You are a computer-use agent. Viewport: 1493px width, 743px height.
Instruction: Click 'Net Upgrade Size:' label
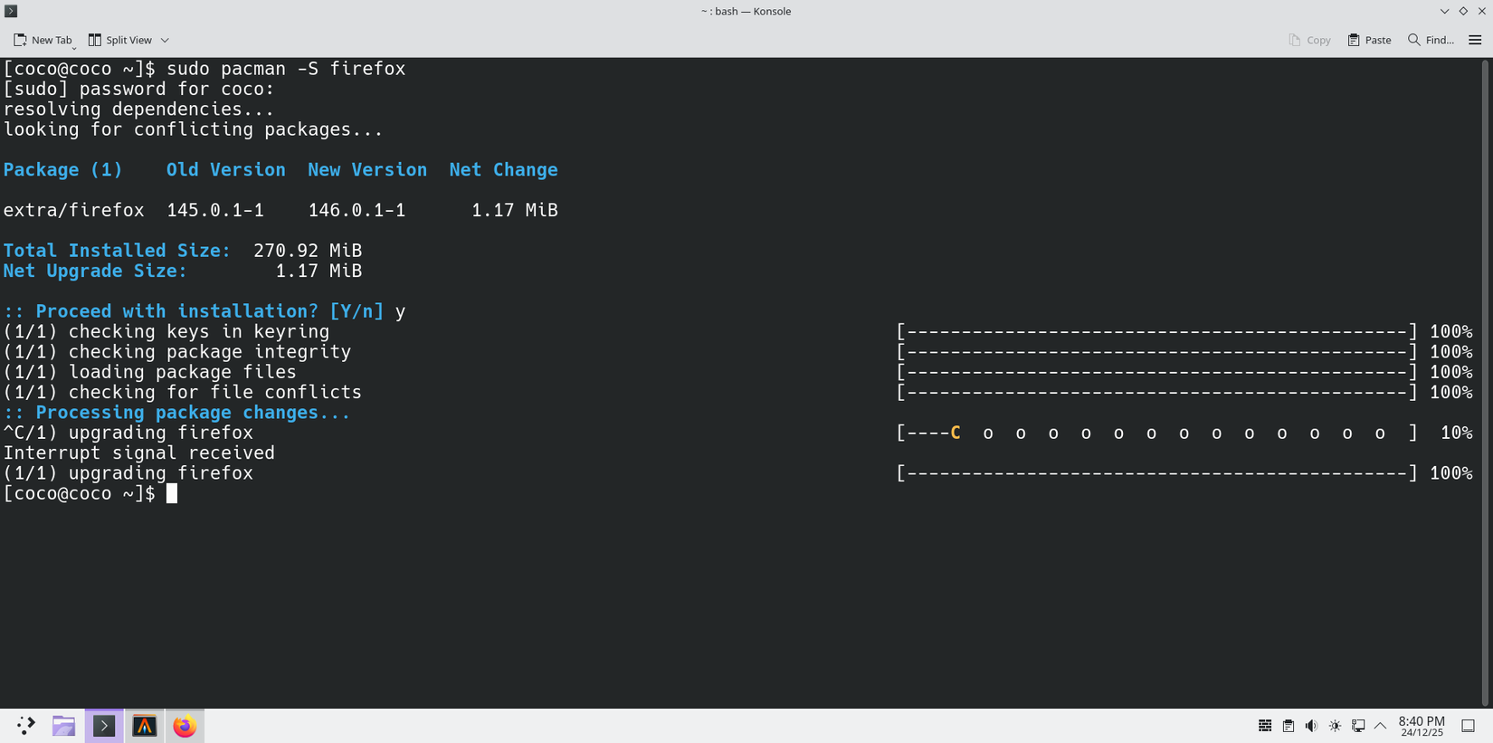[95, 271]
